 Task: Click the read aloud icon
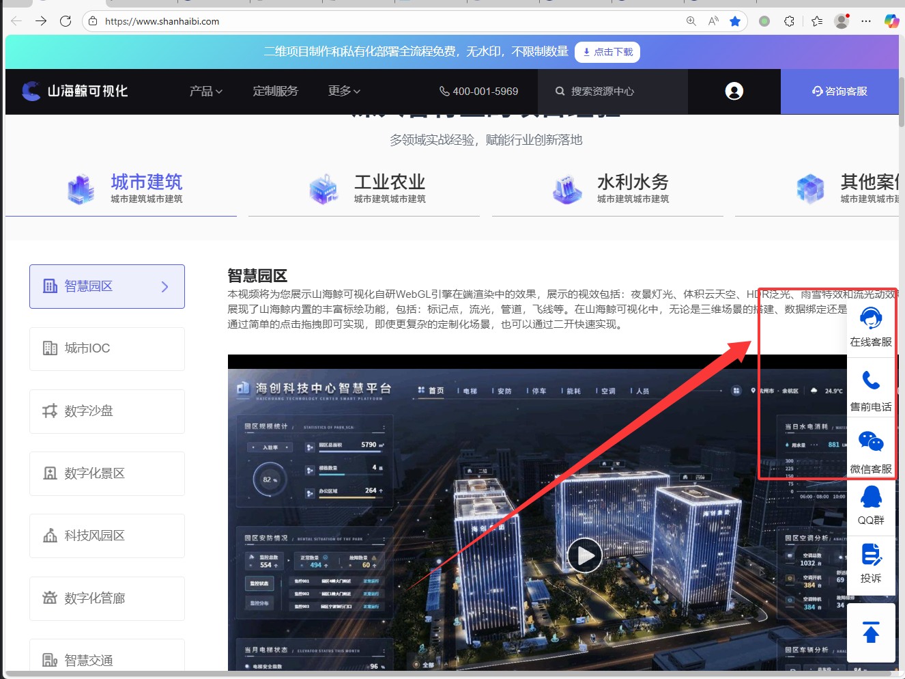pyautogui.click(x=713, y=21)
